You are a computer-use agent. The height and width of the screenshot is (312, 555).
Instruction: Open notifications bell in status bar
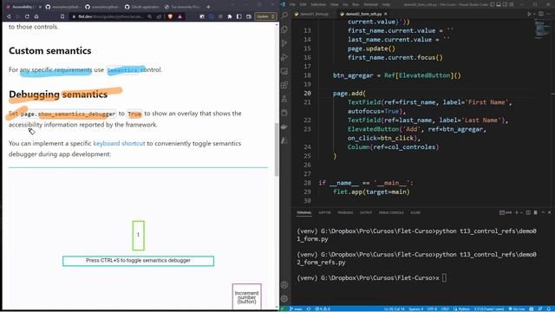pyautogui.click(x=549, y=309)
